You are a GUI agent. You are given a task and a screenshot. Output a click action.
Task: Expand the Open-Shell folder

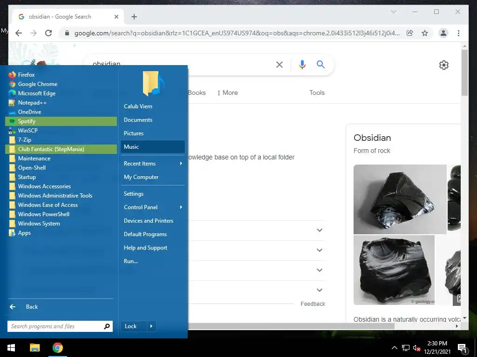click(x=61, y=168)
